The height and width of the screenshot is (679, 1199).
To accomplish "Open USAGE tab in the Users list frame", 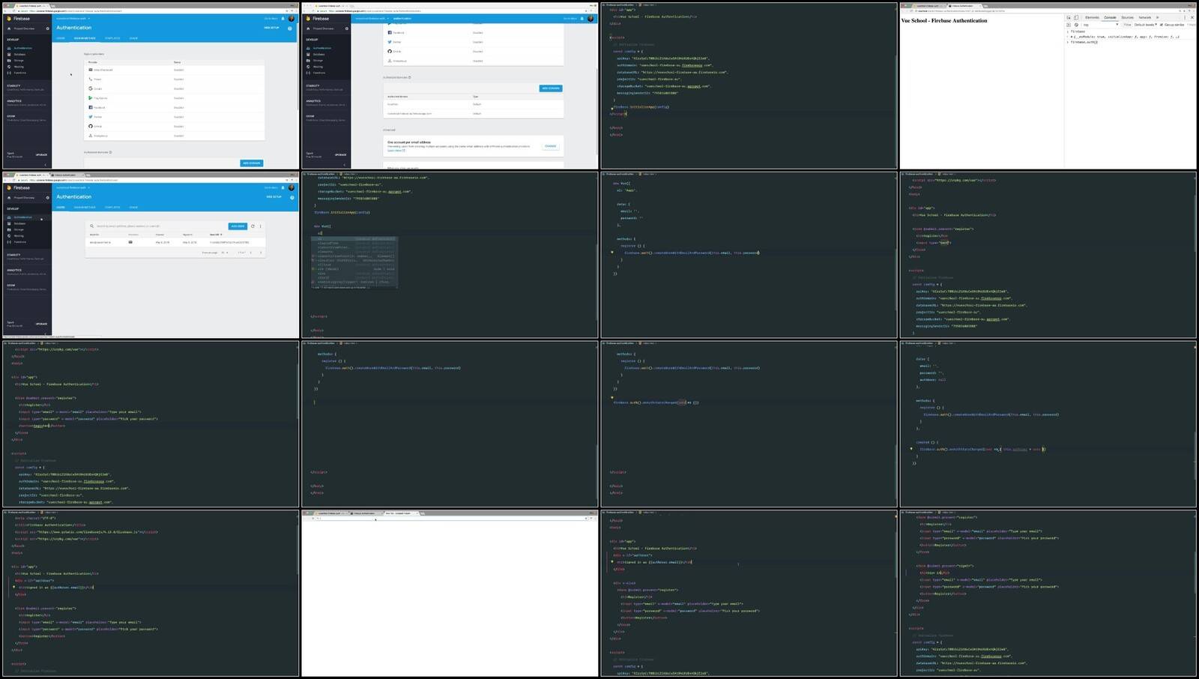I will tap(133, 208).
